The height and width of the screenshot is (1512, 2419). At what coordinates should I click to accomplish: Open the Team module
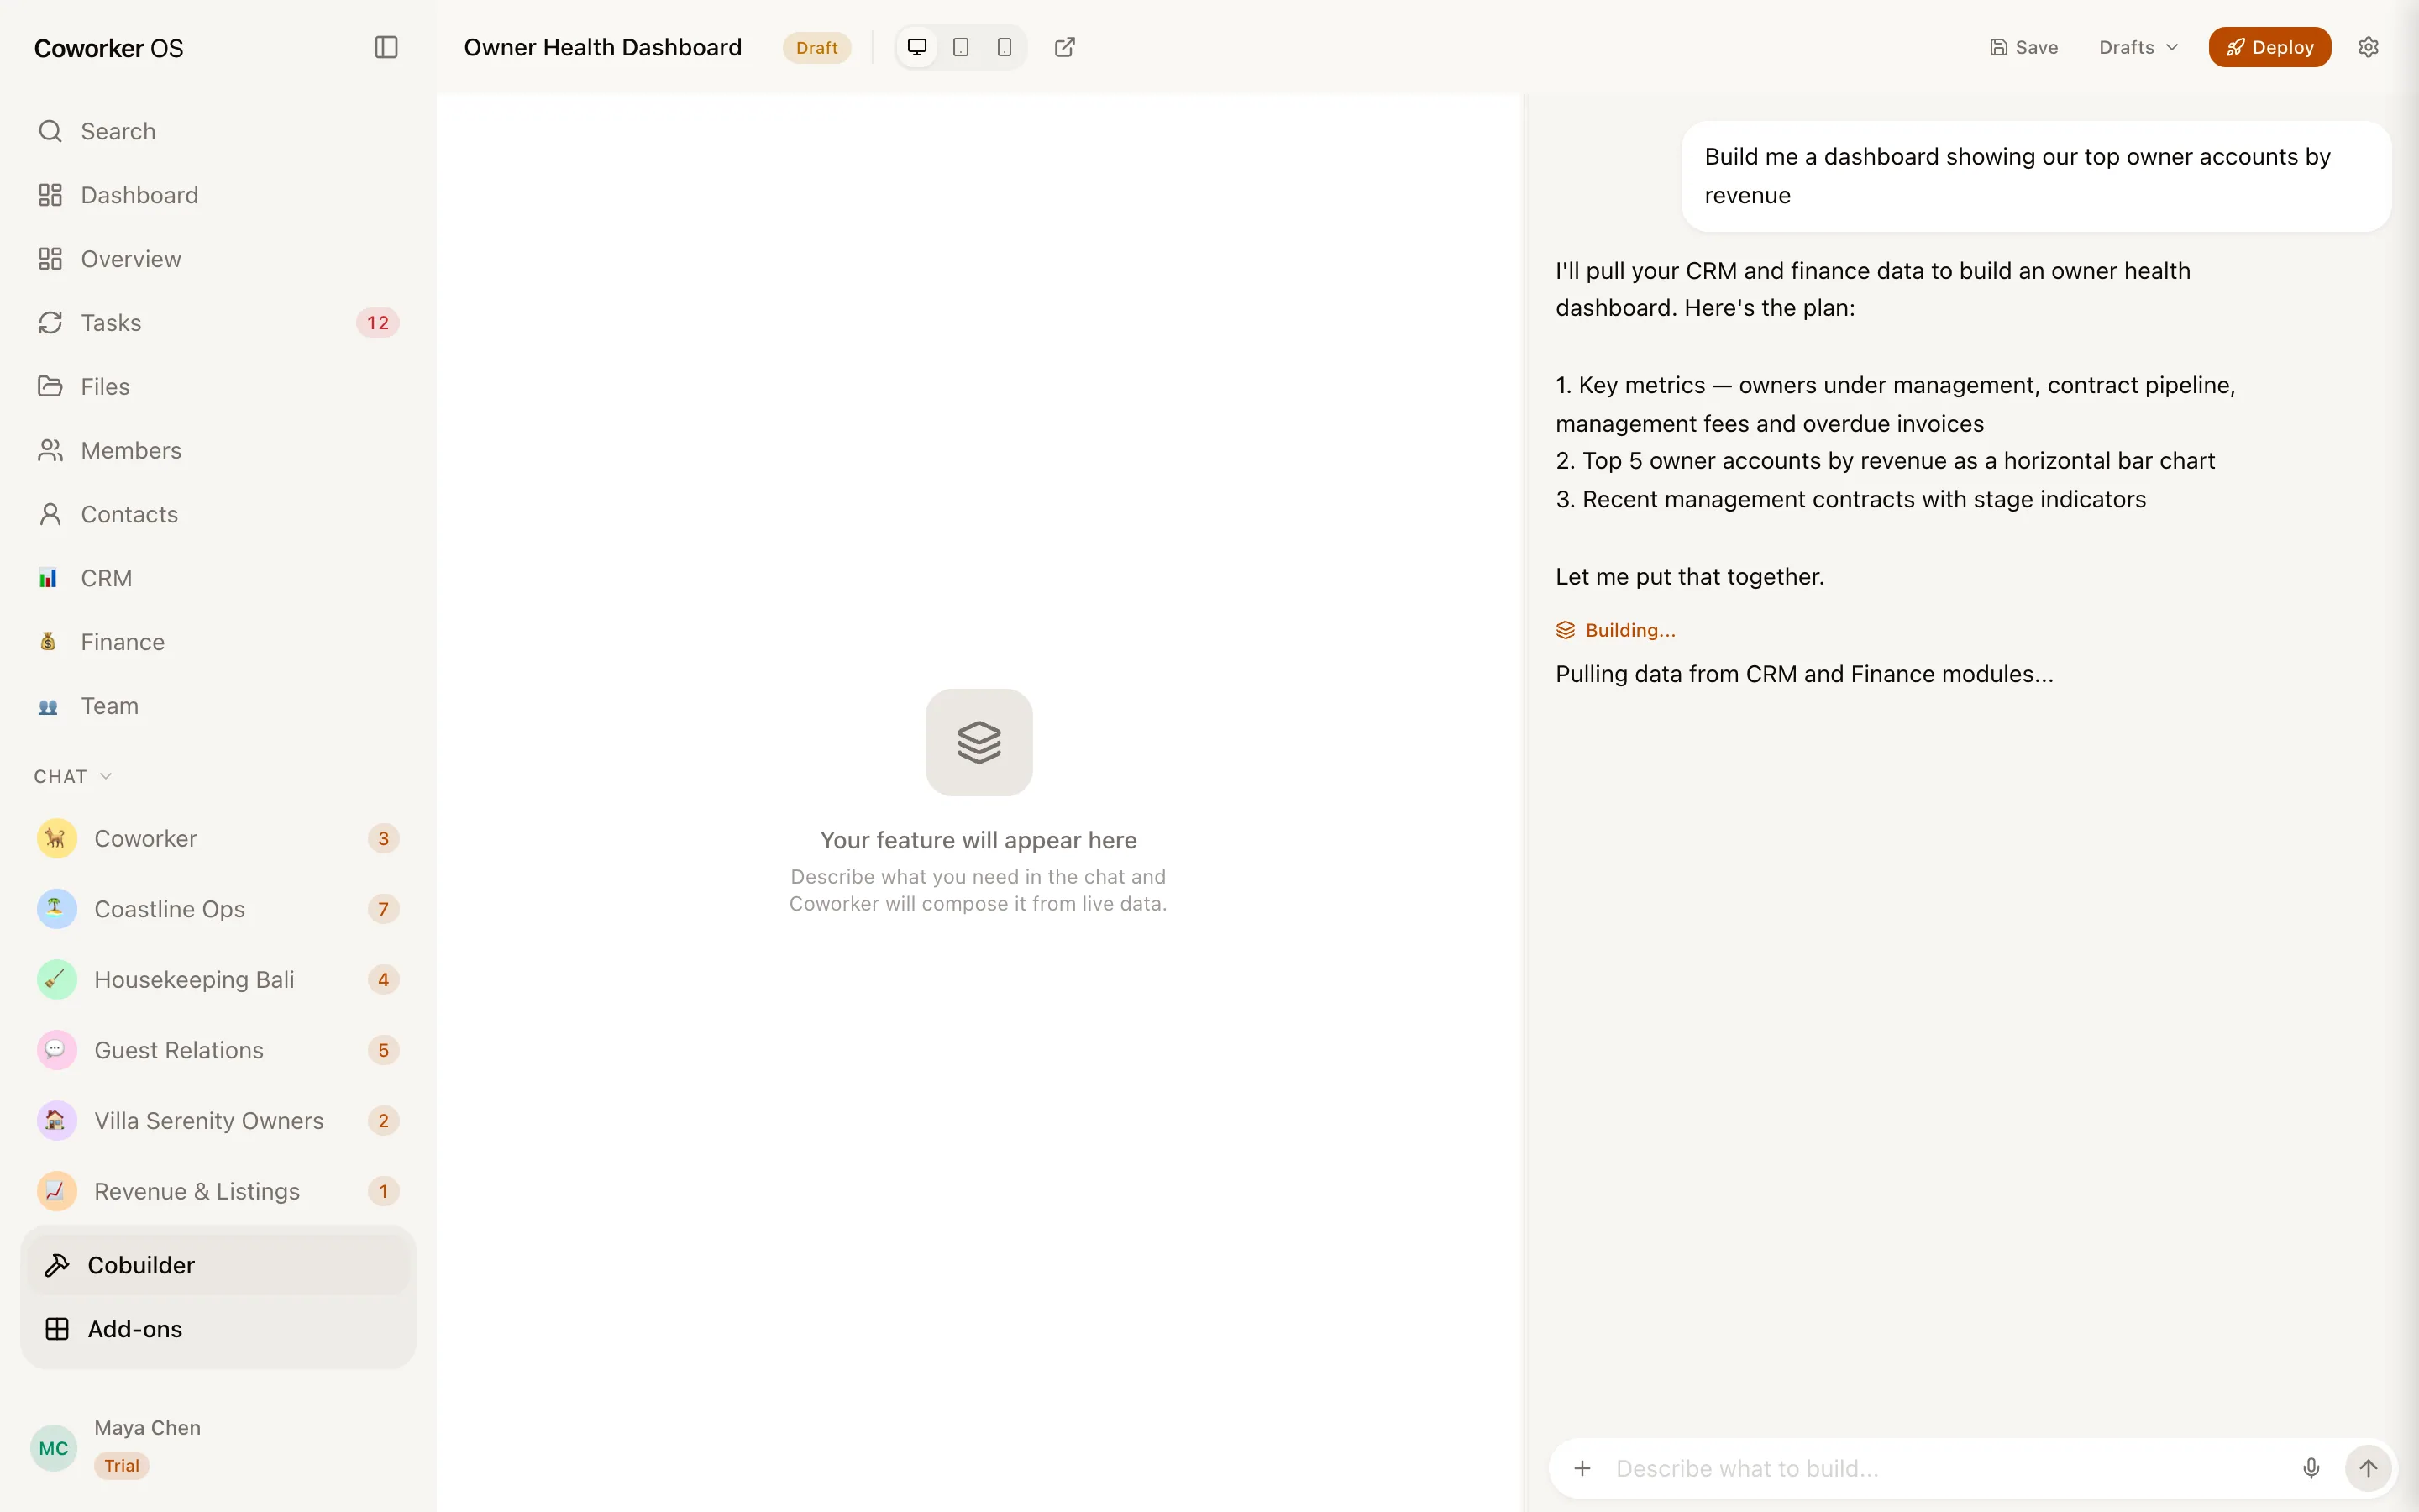[x=218, y=706]
